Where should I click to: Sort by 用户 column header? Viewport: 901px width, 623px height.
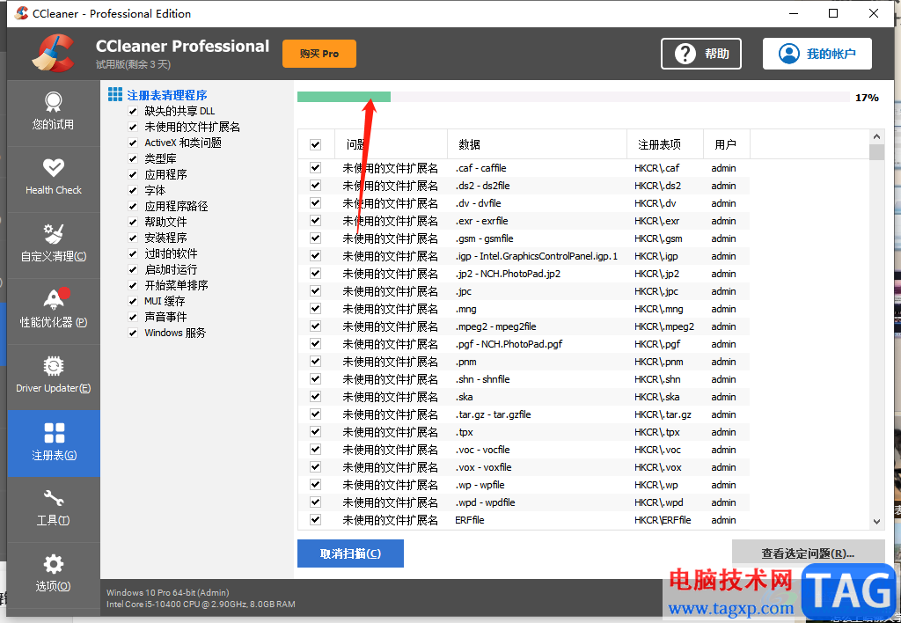click(x=727, y=144)
